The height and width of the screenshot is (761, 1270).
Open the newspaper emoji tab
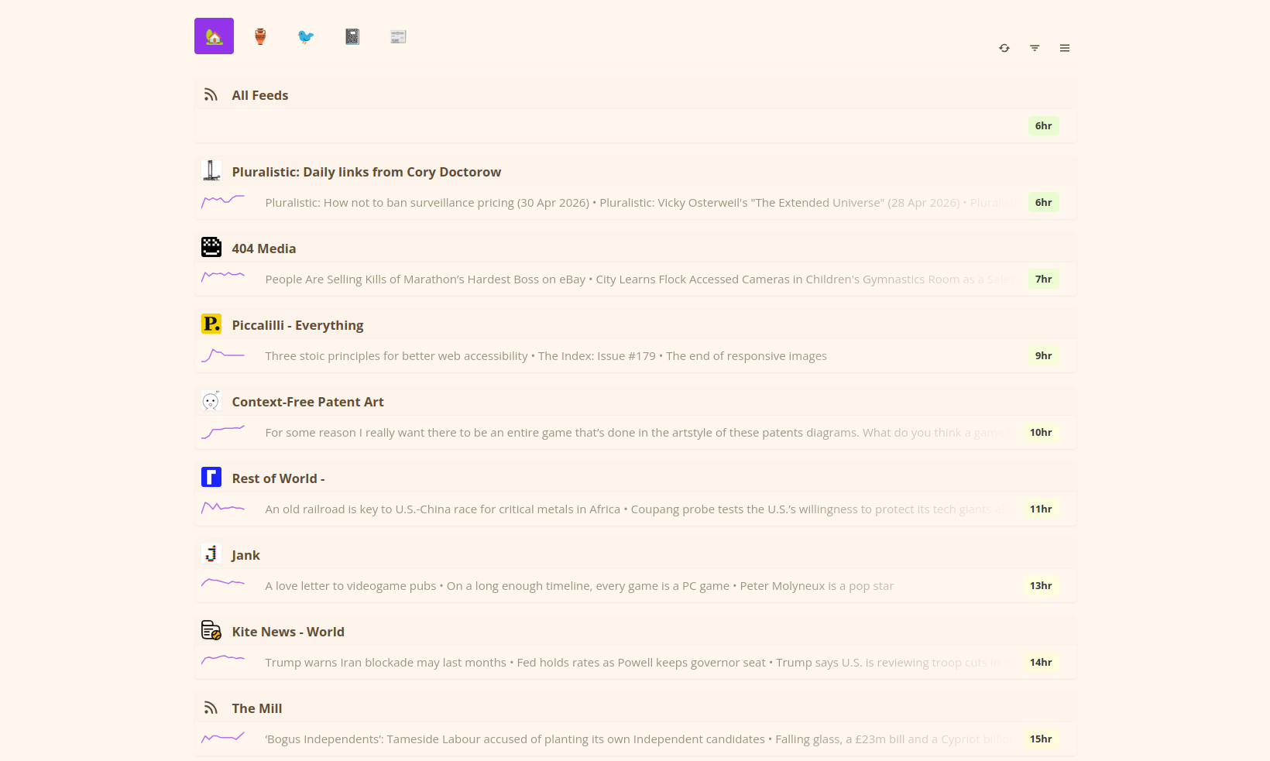point(398,36)
